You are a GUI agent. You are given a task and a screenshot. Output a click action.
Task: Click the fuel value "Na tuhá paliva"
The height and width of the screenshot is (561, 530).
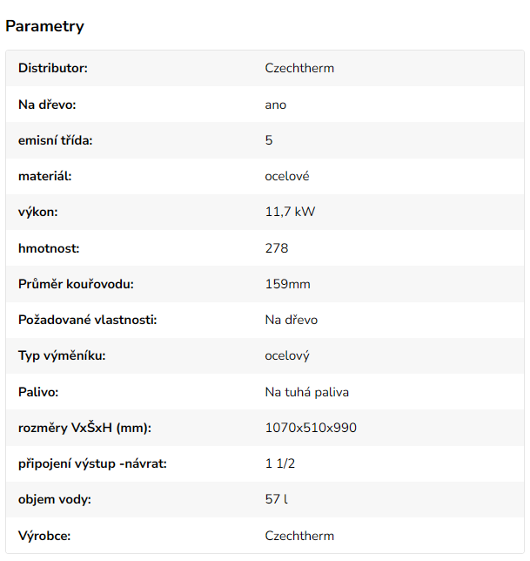(x=306, y=392)
